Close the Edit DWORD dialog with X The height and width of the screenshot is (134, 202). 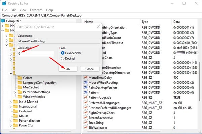click(x=98, y=27)
